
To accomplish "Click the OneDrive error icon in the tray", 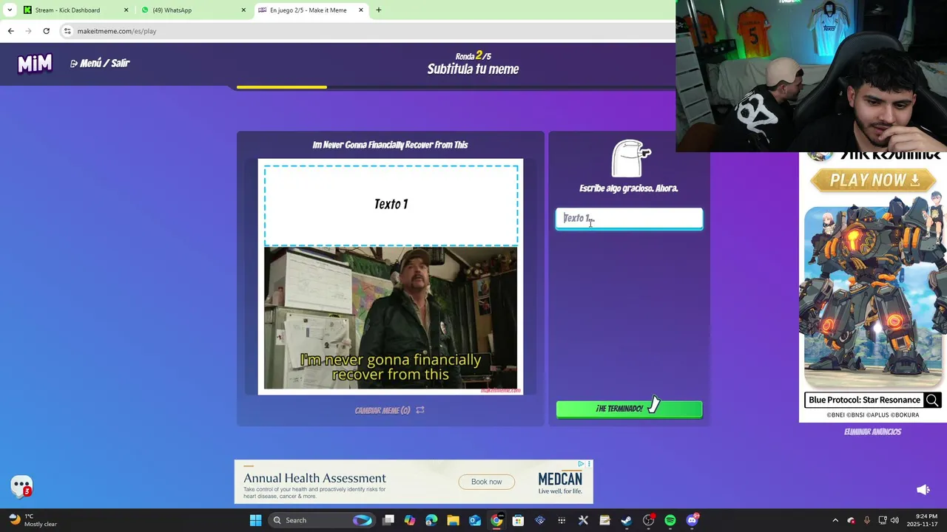I will pyautogui.click(x=851, y=520).
